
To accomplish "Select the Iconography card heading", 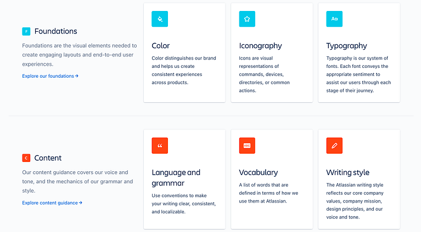I will (x=260, y=46).
